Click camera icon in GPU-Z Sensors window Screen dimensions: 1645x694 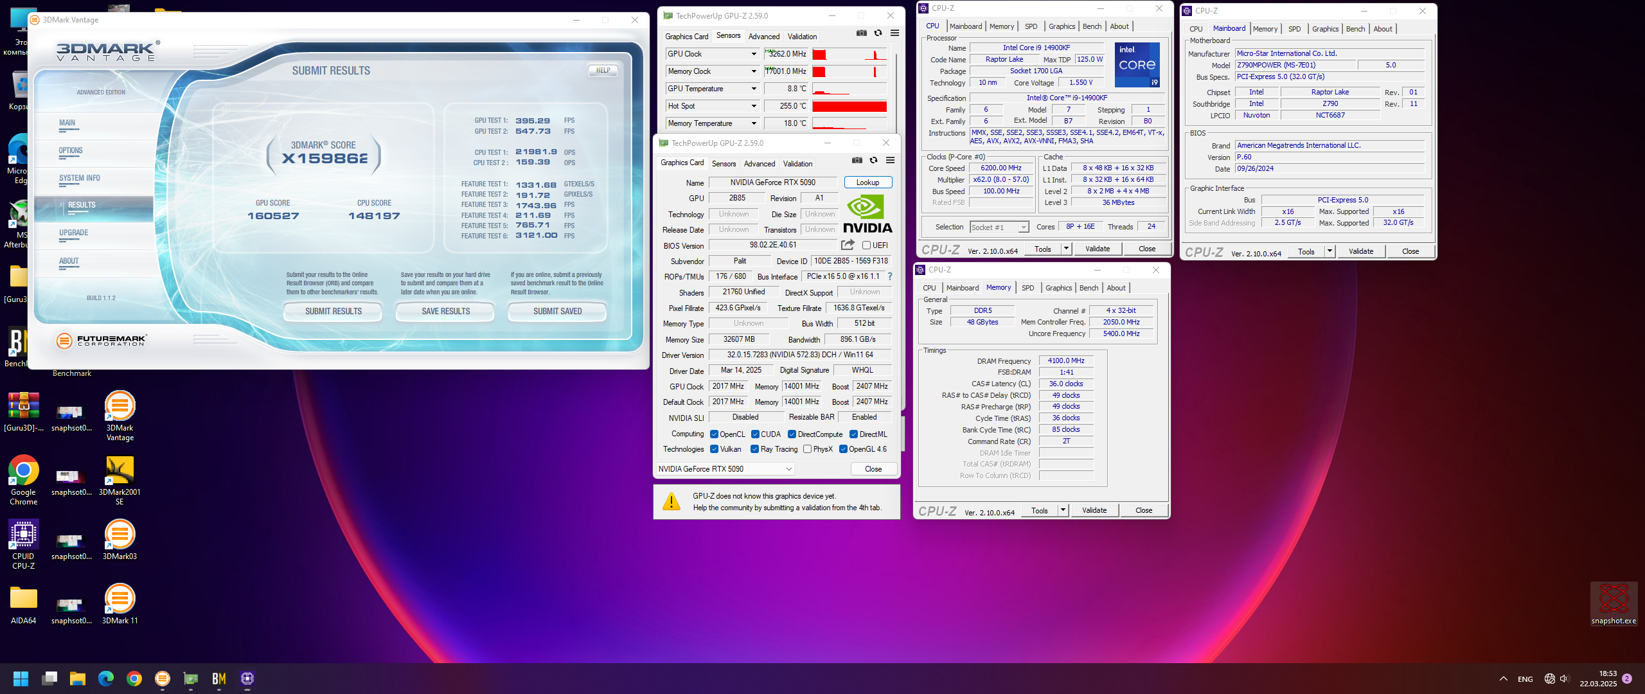click(862, 33)
